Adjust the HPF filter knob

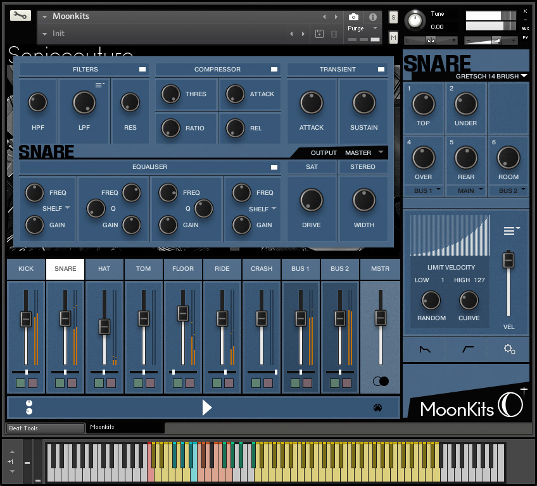(37, 103)
